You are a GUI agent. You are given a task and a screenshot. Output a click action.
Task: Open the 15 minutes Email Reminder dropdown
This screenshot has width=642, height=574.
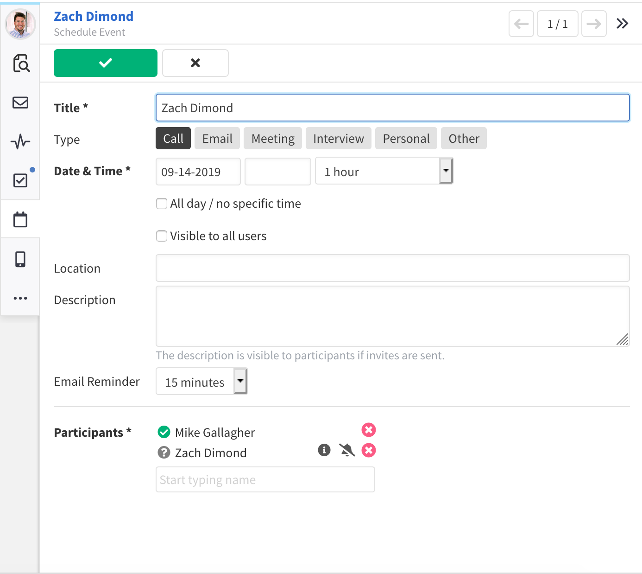pyautogui.click(x=201, y=381)
